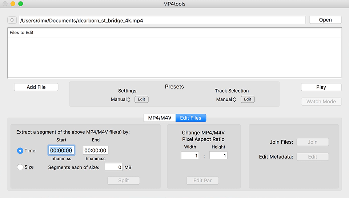Click the segment size MB field

pyautogui.click(x=114, y=167)
